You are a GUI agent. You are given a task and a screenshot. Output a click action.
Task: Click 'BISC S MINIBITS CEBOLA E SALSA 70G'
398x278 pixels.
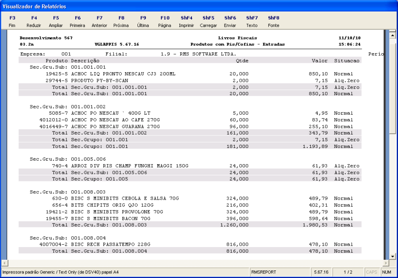click(x=125, y=198)
